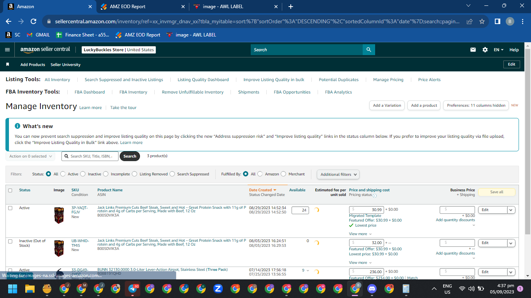The height and width of the screenshot is (298, 531).
Task: Click the Search button beside the SKU field
Action: pyautogui.click(x=130, y=156)
